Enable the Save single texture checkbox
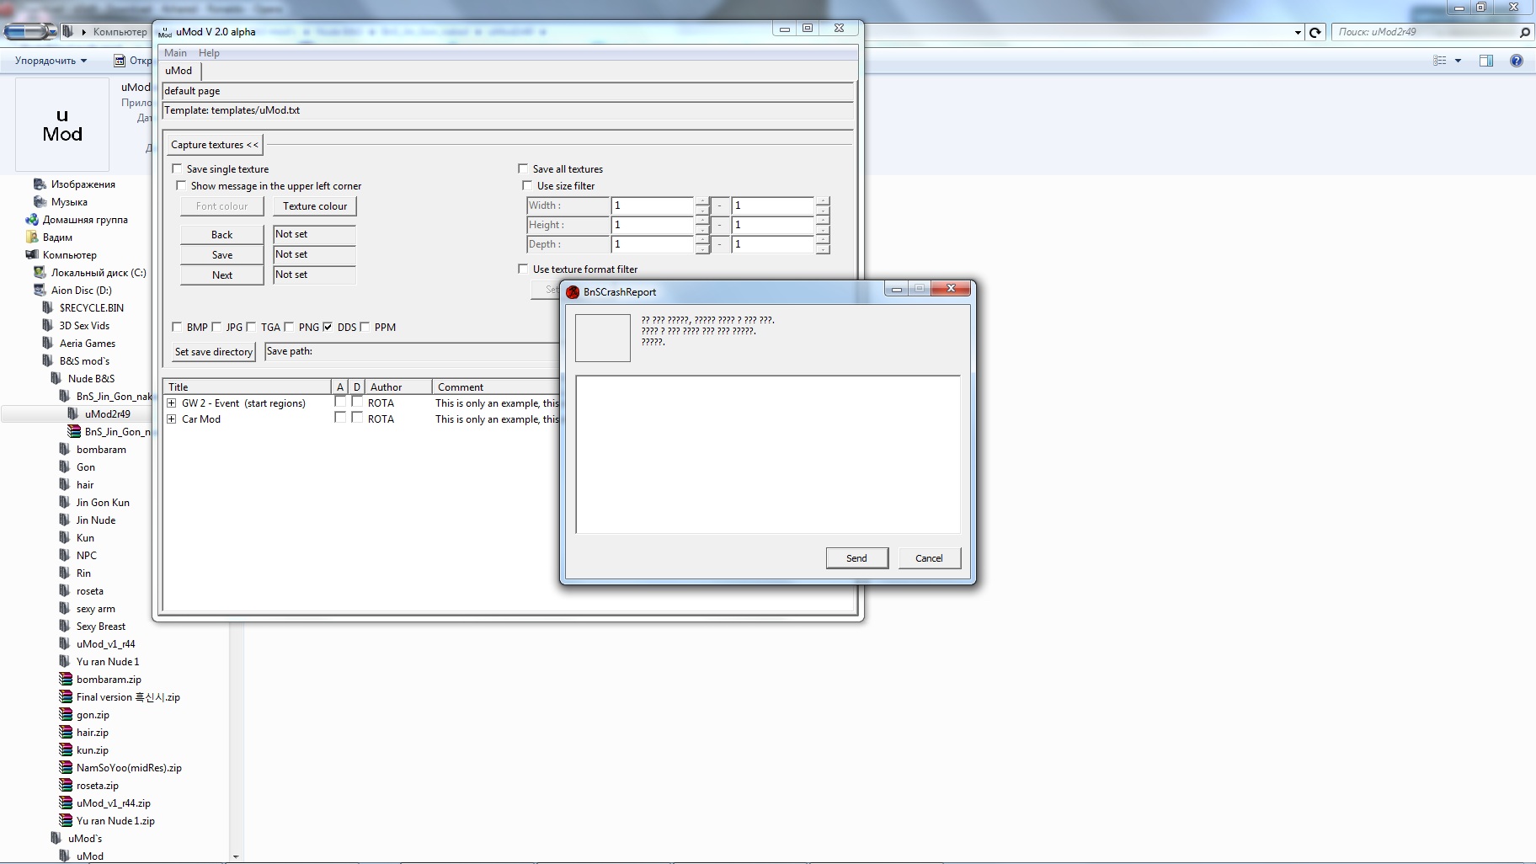The width and height of the screenshot is (1536, 864). [x=177, y=168]
